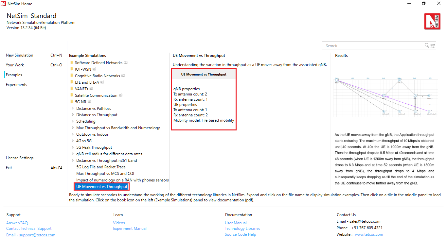Expand gNB cell radius for different data rates
This screenshot has height=238, width=447.
73,154
